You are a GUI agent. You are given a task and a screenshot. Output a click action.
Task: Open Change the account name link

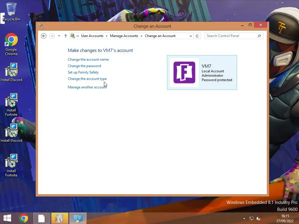(x=88, y=60)
